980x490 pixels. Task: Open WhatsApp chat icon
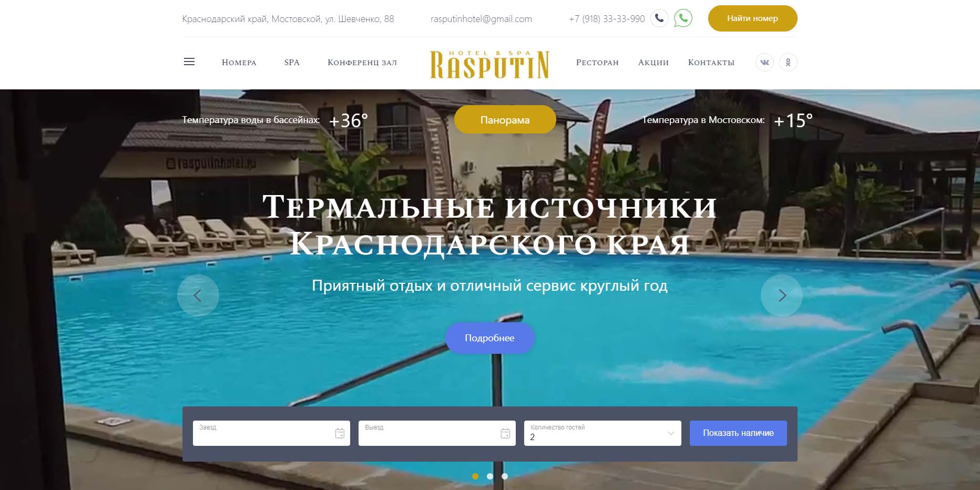click(x=683, y=18)
